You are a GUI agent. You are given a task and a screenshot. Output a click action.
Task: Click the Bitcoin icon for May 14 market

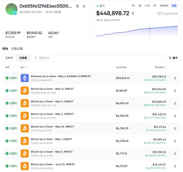point(25,91)
